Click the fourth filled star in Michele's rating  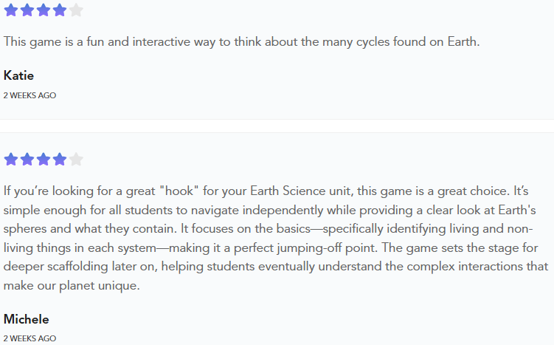(60, 160)
